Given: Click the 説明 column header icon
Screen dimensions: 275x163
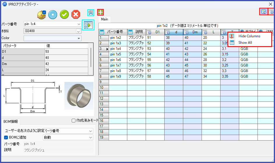Looking at the screenshot, I should [x=130, y=32].
